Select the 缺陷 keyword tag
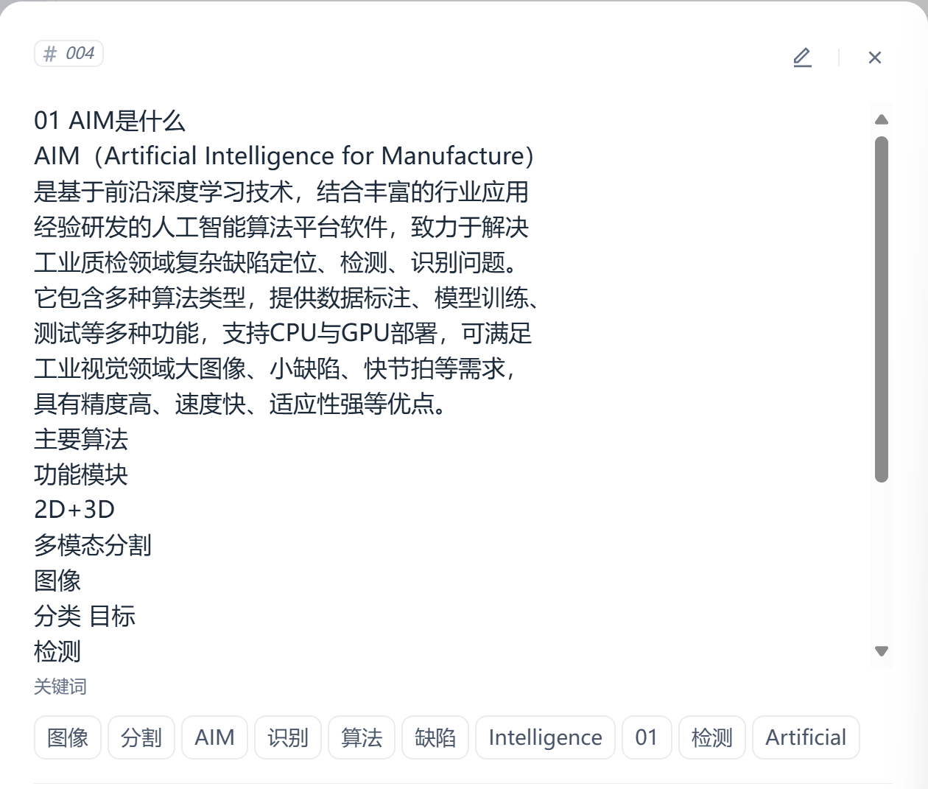928x789 pixels. [435, 737]
